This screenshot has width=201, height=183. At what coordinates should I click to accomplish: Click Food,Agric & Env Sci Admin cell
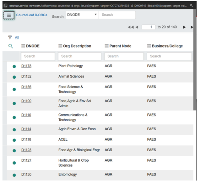pyautogui.click(x=75, y=103)
